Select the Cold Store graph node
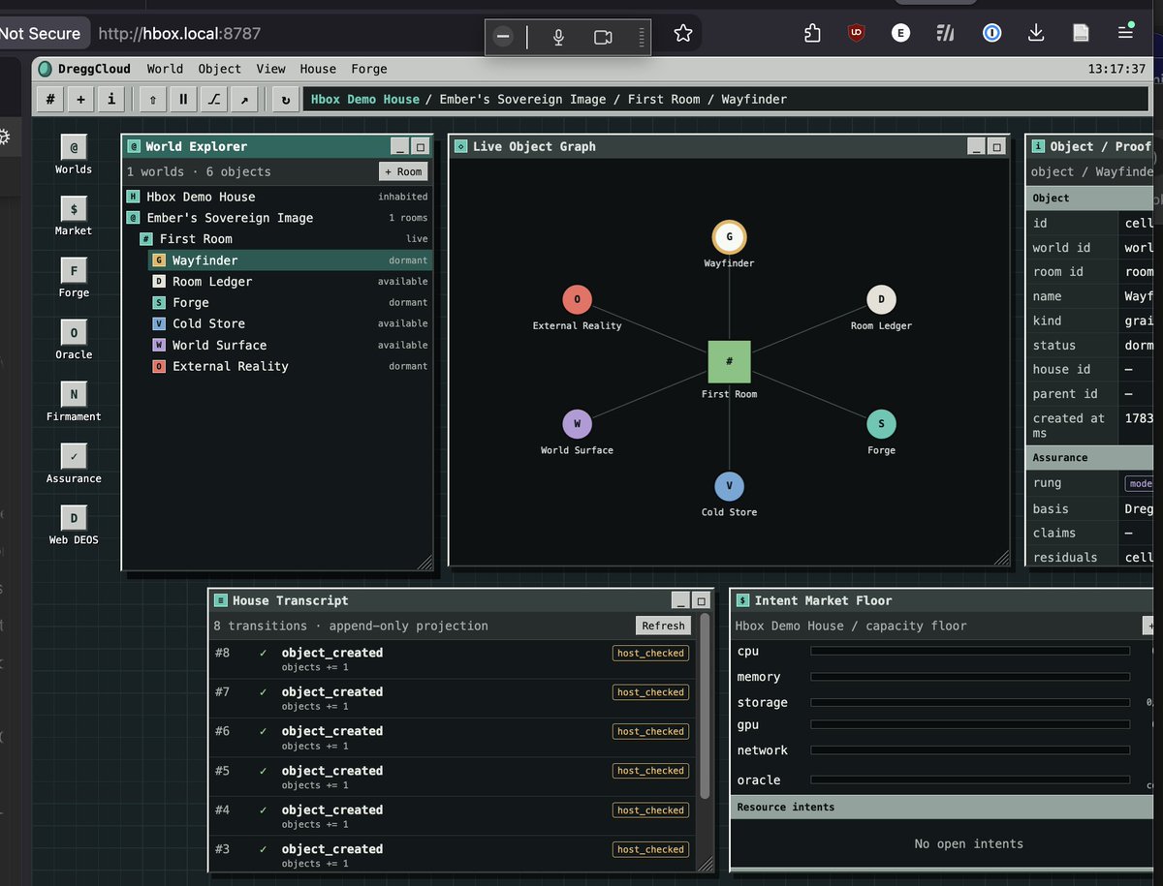Image resolution: width=1163 pixels, height=886 pixels. (729, 486)
